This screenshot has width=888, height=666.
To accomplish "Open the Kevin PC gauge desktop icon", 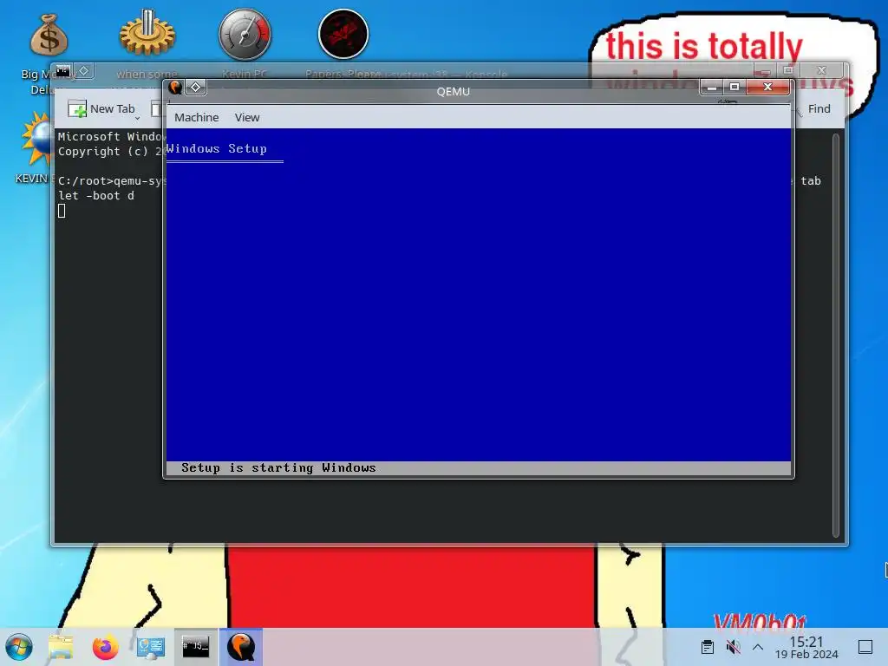I will click(x=245, y=34).
